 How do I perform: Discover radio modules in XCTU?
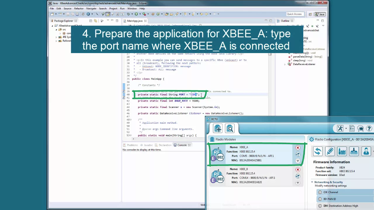[230, 128]
